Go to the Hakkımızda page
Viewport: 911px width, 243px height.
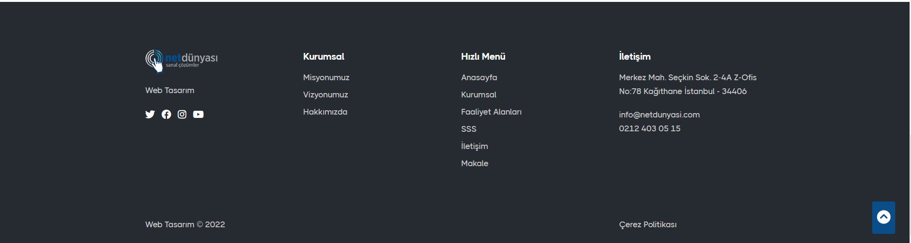[x=325, y=112]
